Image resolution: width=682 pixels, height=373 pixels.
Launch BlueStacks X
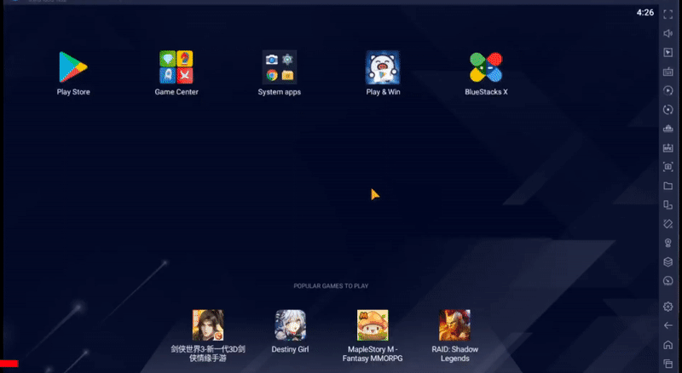point(486,67)
